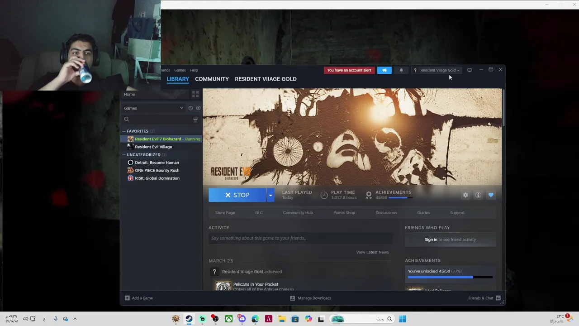Click View Latest News
The height and width of the screenshot is (326, 579).
(372, 252)
